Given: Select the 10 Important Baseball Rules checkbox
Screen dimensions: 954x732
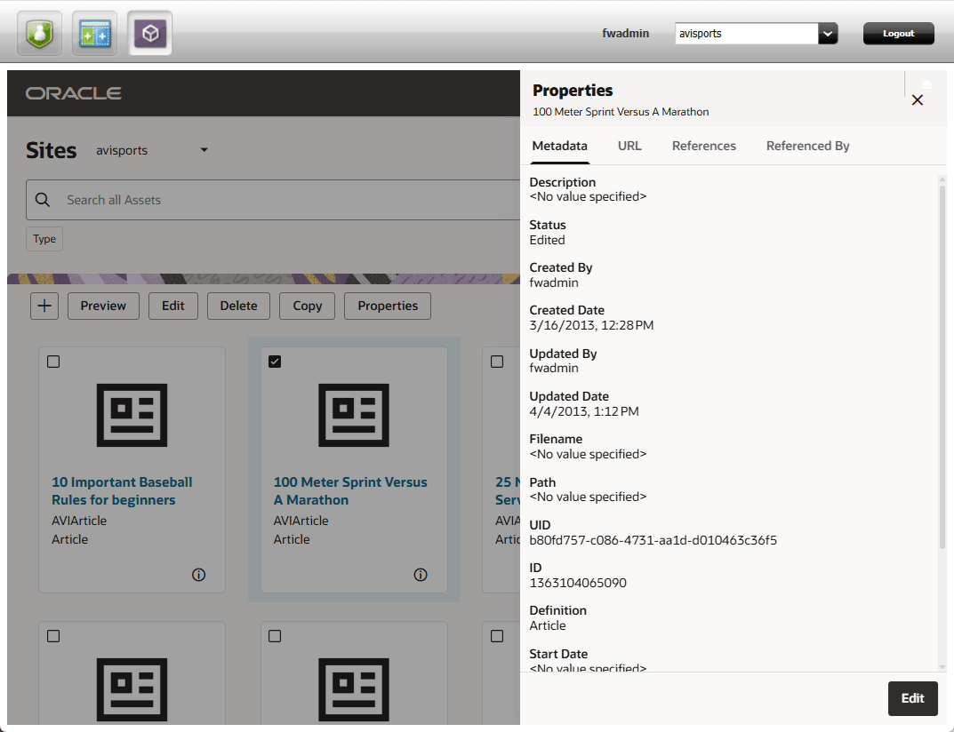Looking at the screenshot, I should [x=53, y=361].
